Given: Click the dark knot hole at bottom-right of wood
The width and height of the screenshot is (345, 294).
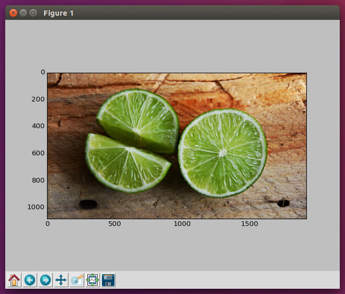Looking at the screenshot, I should coord(283,203).
